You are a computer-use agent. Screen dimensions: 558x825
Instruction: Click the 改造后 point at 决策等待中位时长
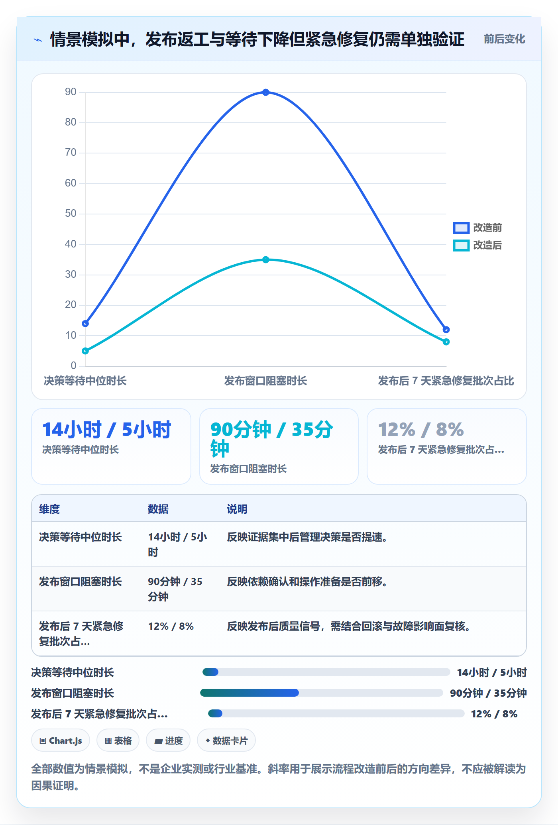85,351
